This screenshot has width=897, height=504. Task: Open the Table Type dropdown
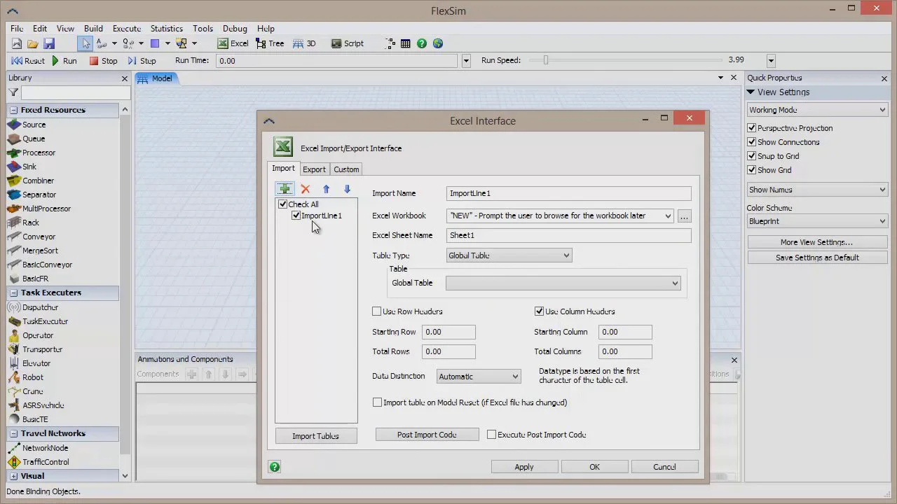pos(509,255)
